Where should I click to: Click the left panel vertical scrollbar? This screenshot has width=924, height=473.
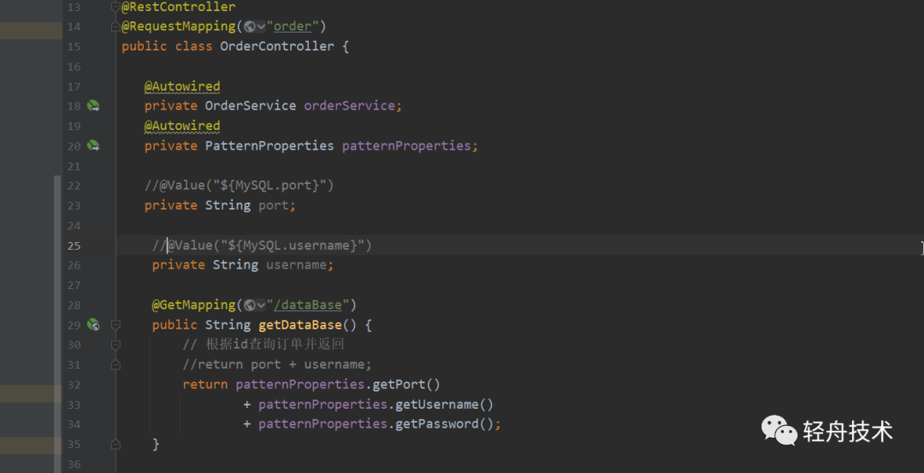(58, 324)
